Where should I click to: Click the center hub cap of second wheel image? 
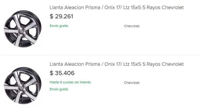click(21, 89)
